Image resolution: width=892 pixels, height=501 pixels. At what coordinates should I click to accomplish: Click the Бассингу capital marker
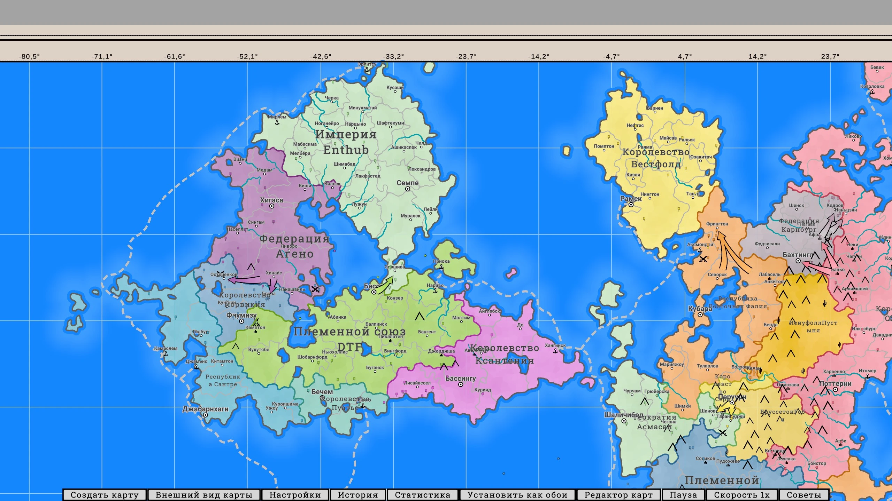460,384
